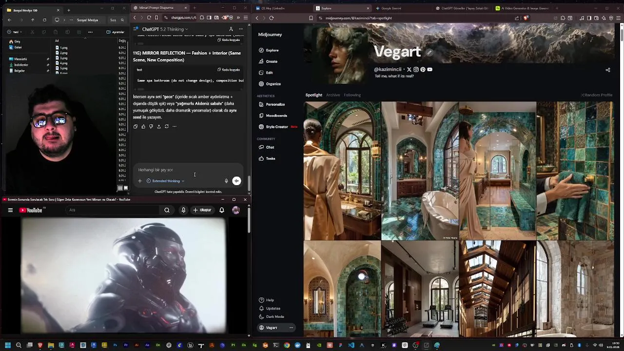Open Midjourney Help
Screen dimensions: 624x351
click(x=267, y=300)
